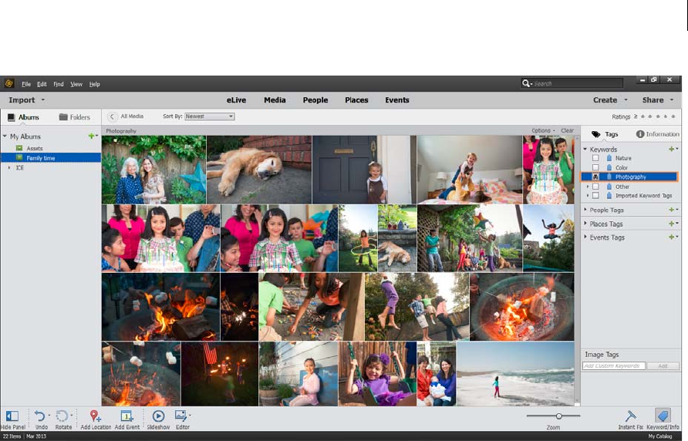Open the File menu

coord(26,84)
